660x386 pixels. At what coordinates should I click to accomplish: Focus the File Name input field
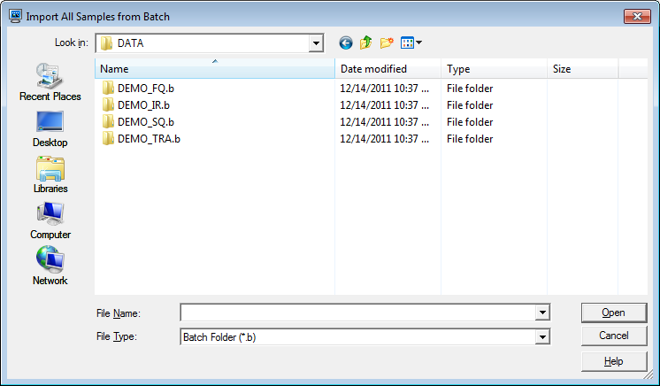tap(357, 313)
